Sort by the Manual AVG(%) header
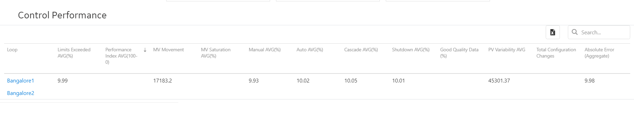Viewport: 634px width, 131px height. point(265,50)
